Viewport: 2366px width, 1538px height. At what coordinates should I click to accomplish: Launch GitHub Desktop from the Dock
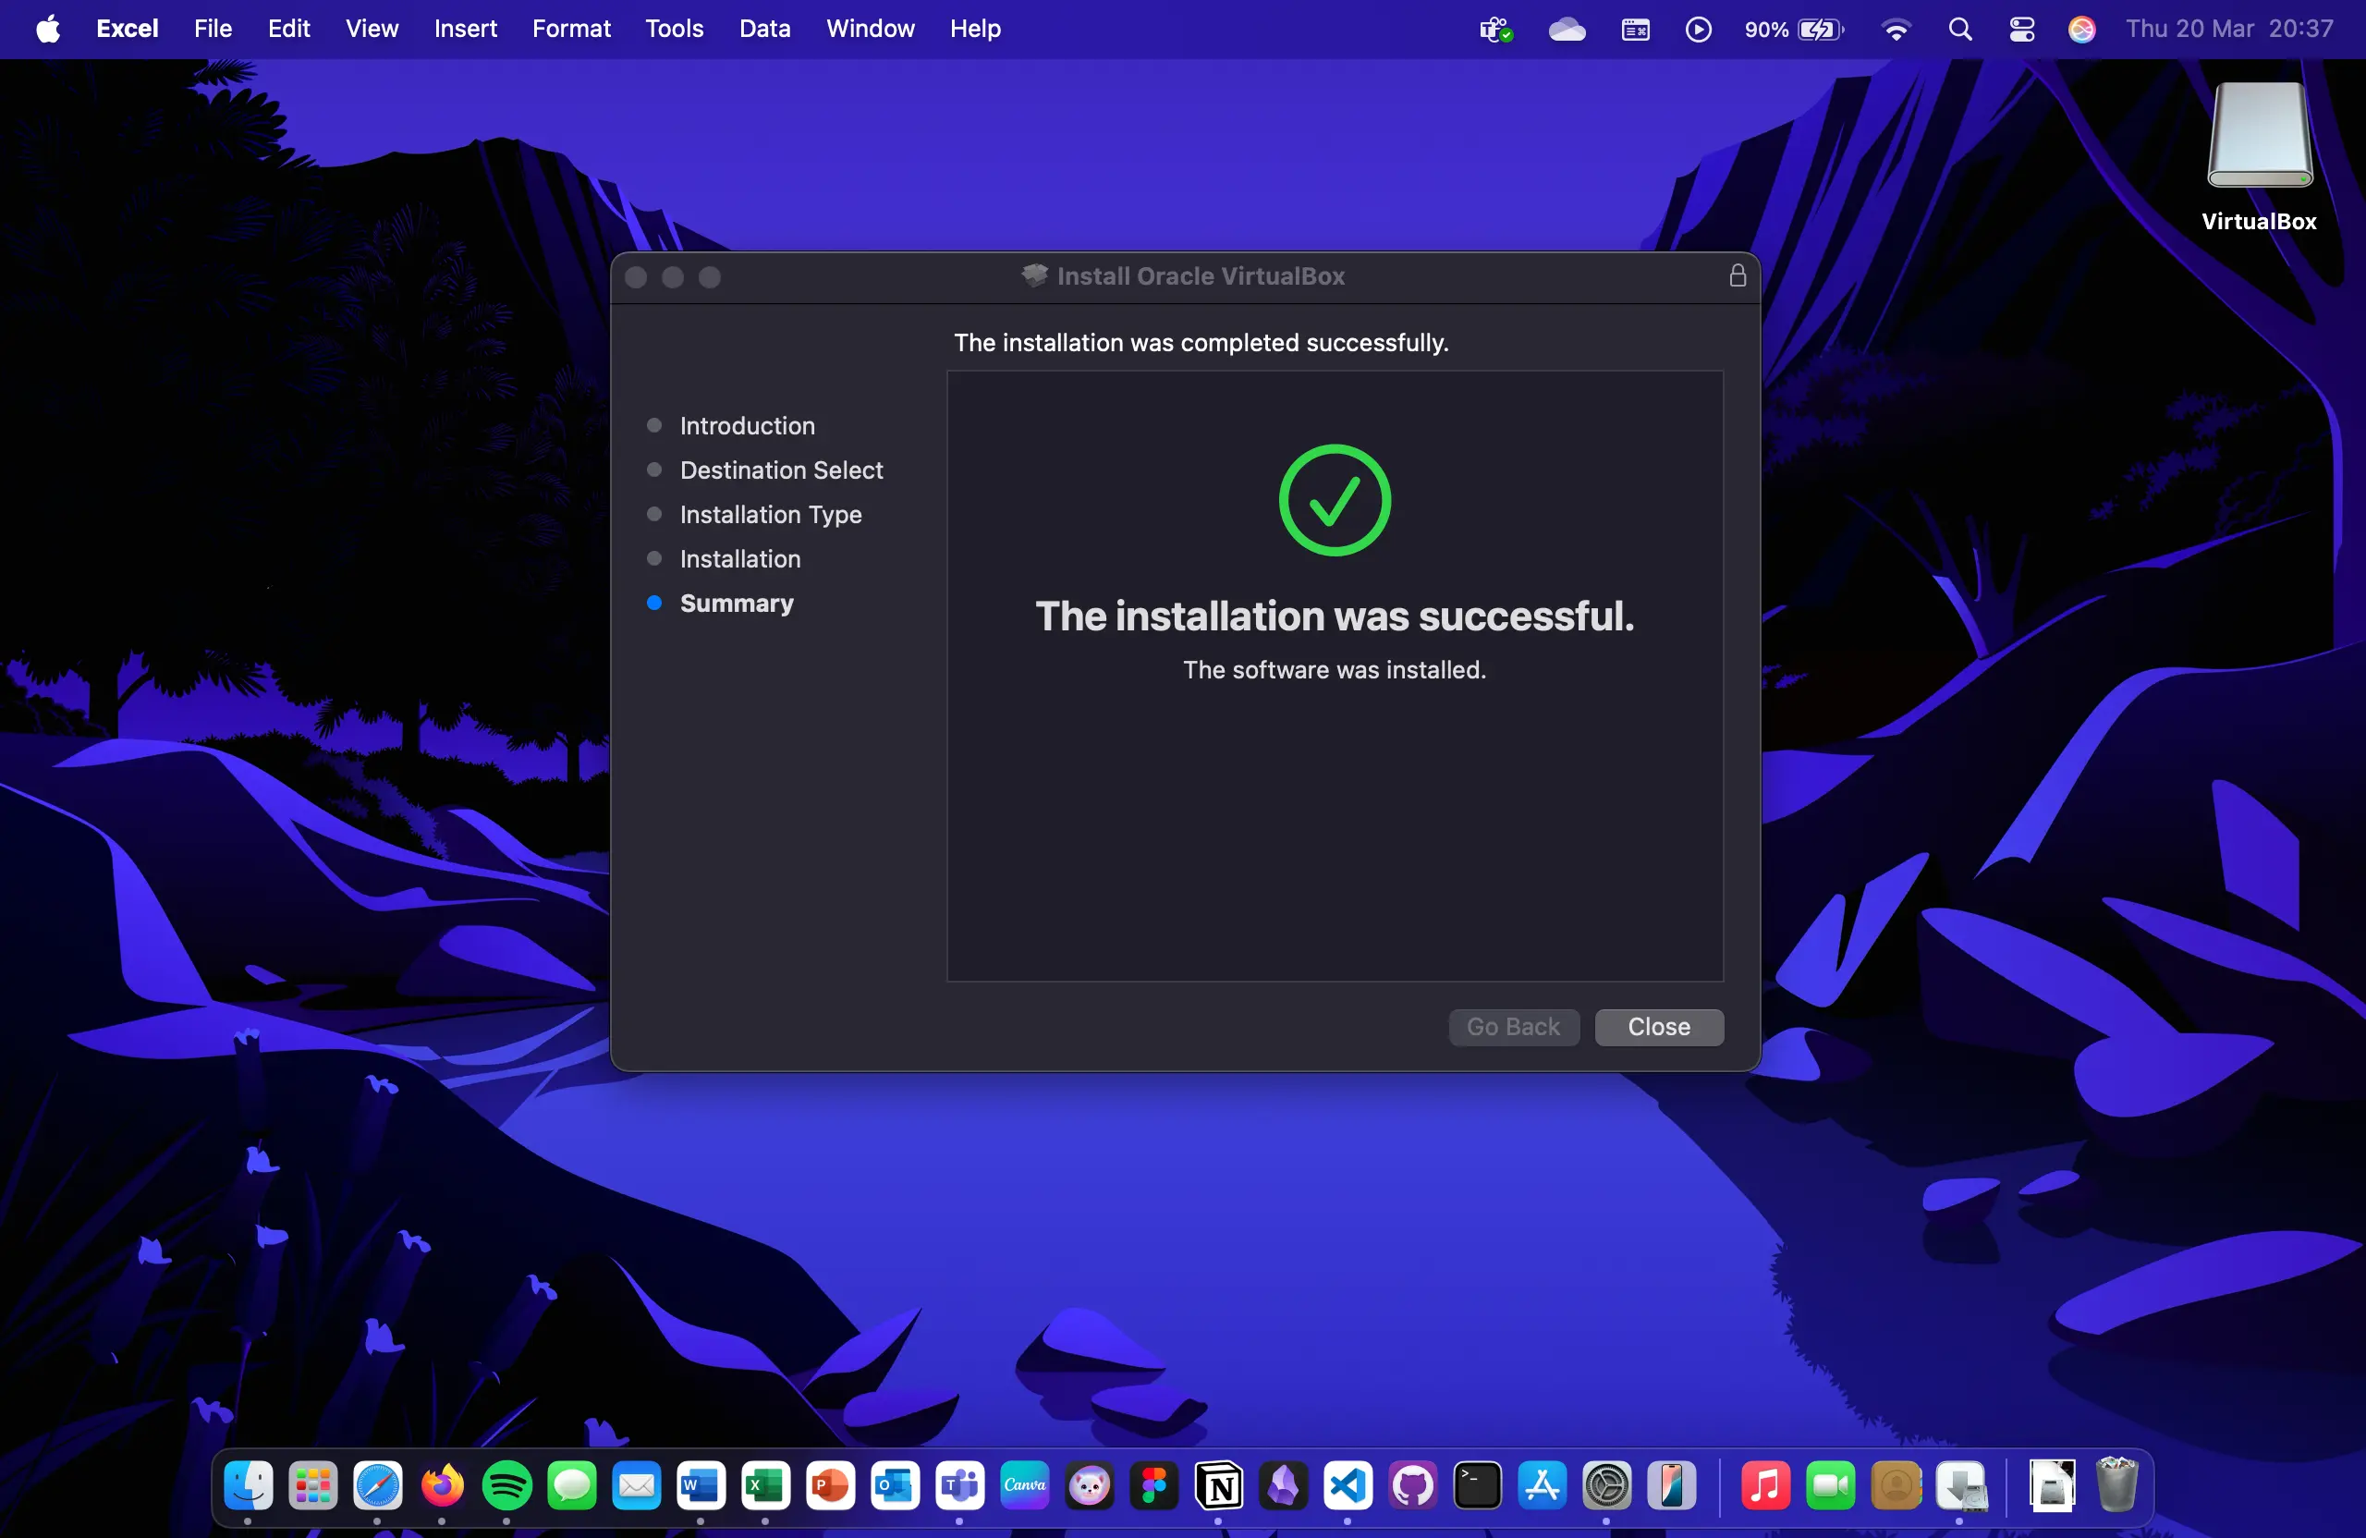pyautogui.click(x=1412, y=1486)
